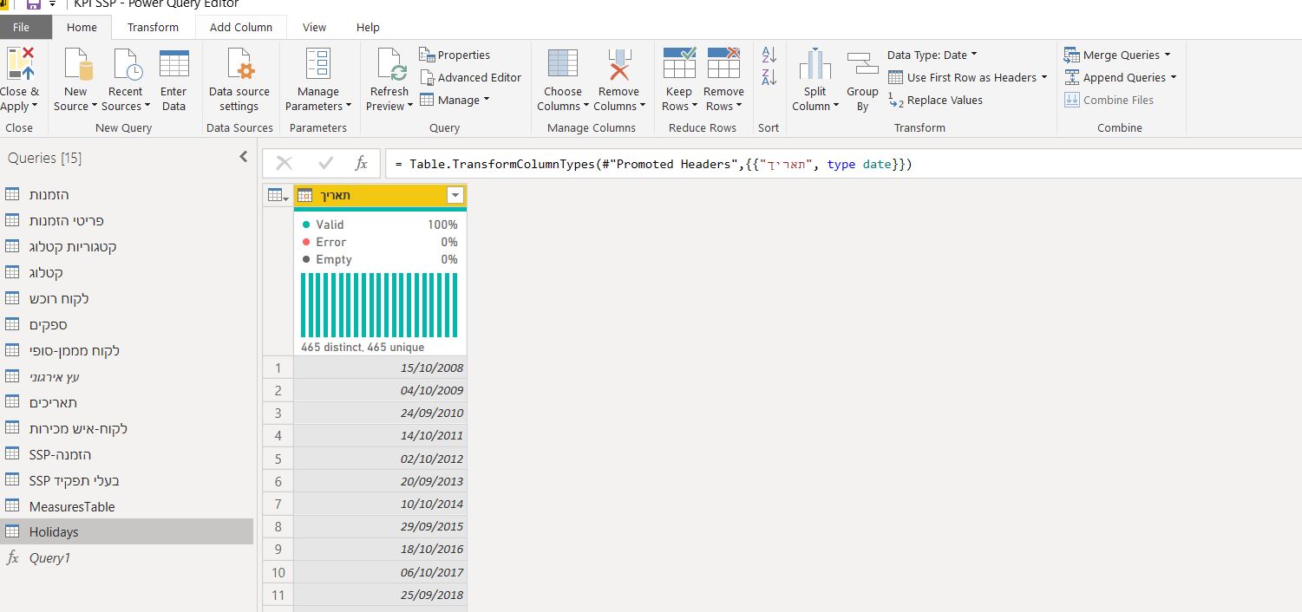Image resolution: width=1302 pixels, height=612 pixels.
Task: Click the Close & Apply icon
Action: 19,64
